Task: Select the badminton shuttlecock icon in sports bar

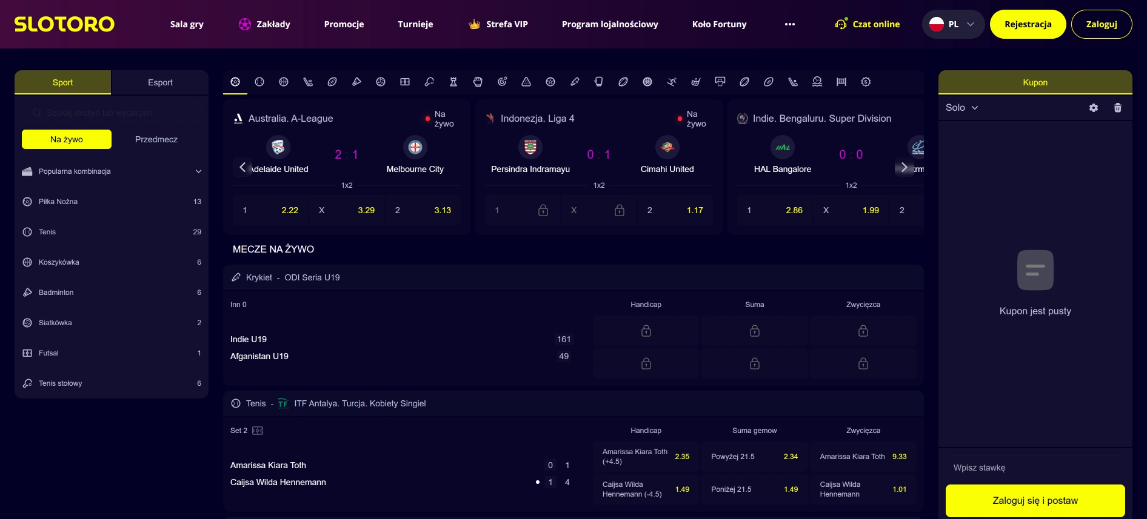Action: (x=356, y=82)
